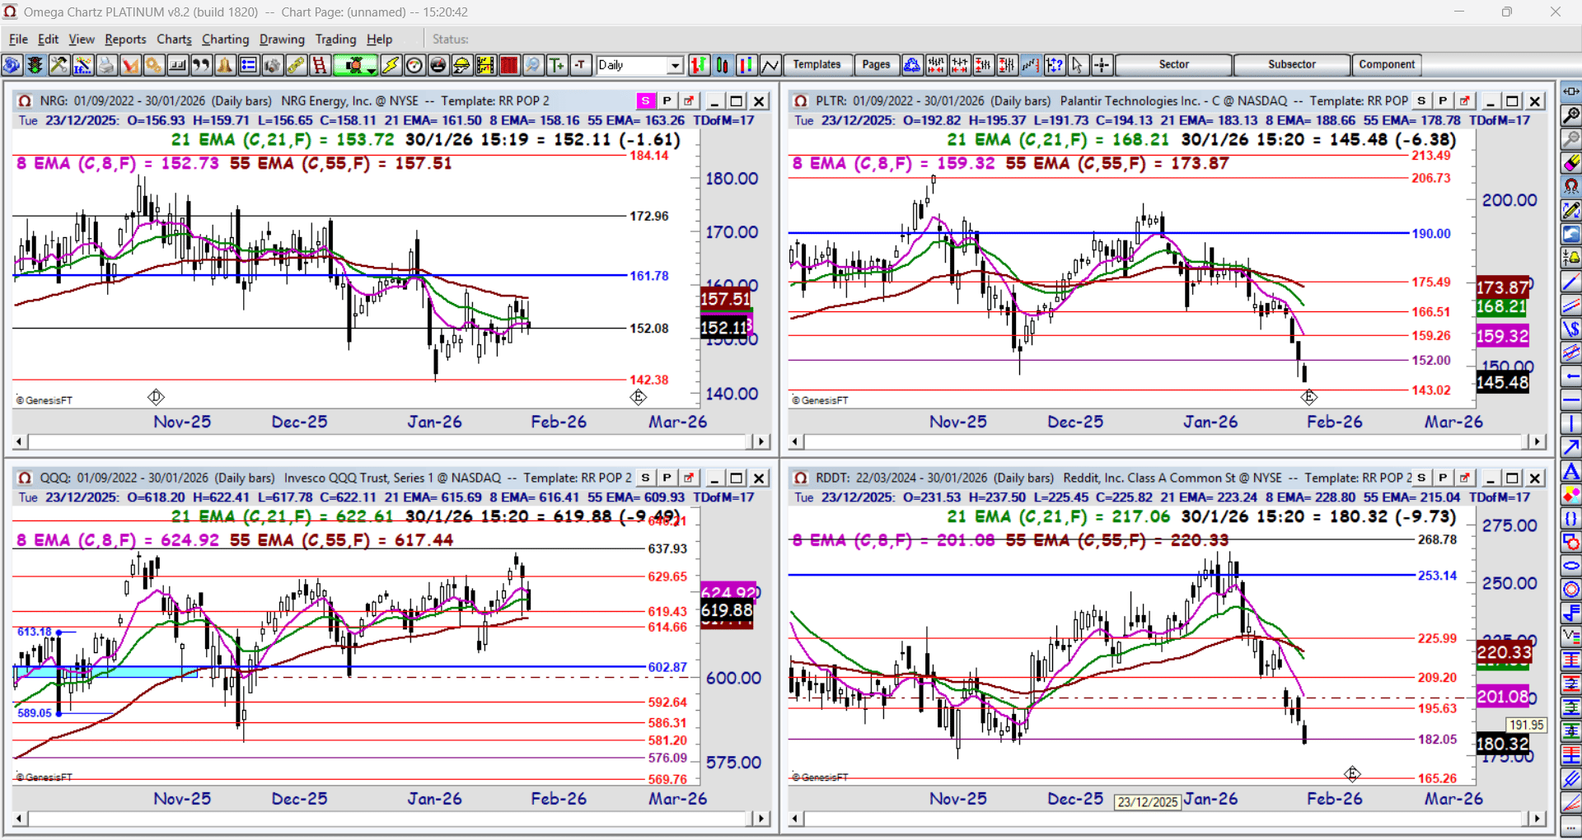This screenshot has width=1582, height=840.
Task: Open the Drawing menu
Action: (282, 40)
